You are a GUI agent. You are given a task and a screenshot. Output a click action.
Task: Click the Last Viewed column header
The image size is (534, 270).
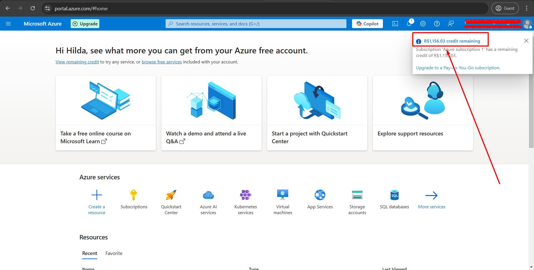click(x=394, y=268)
